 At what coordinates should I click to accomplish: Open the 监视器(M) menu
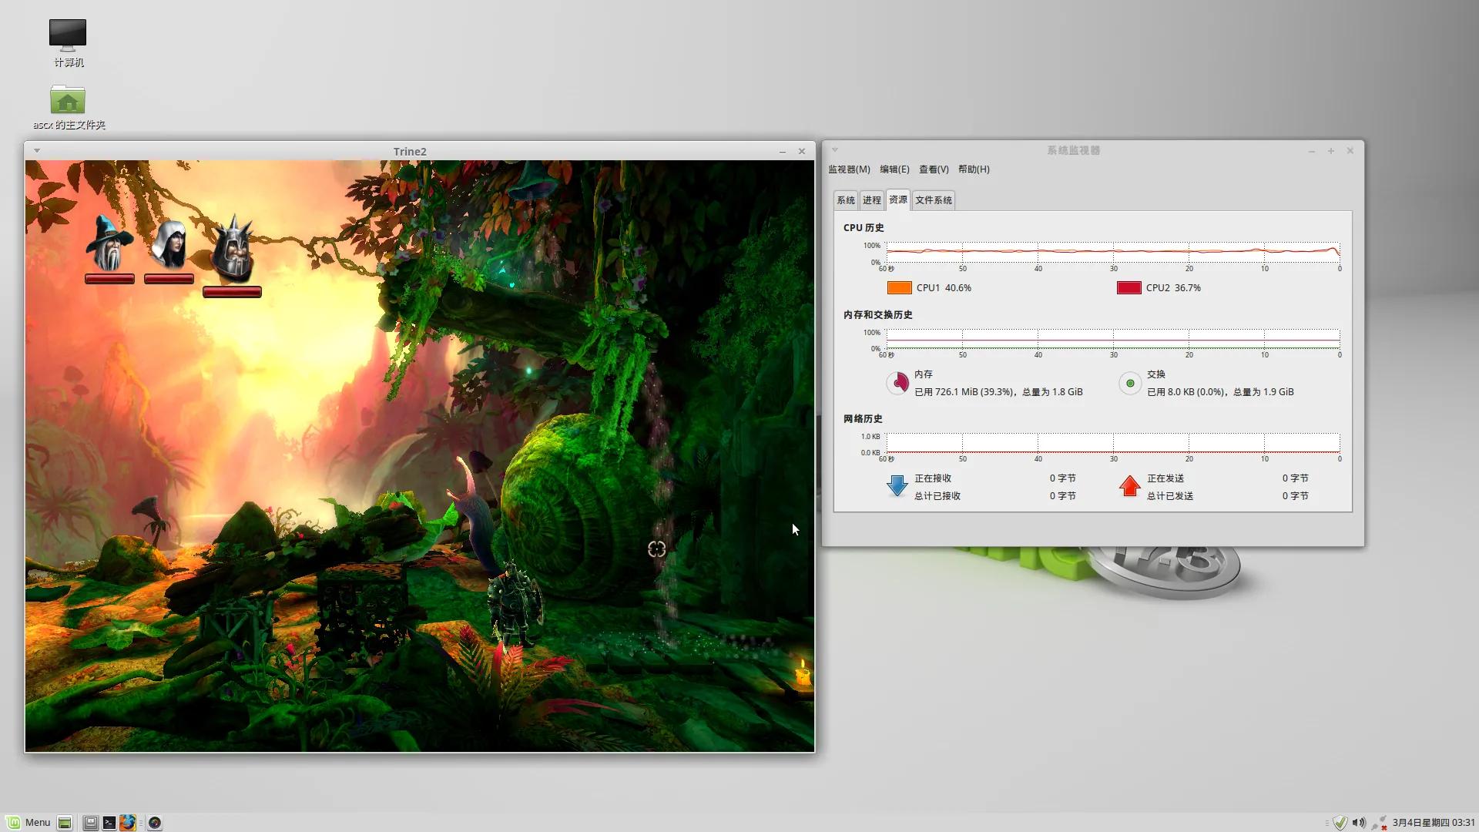point(849,169)
